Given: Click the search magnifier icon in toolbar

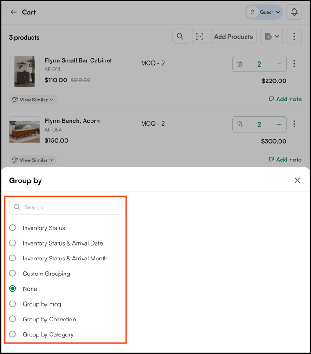Looking at the screenshot, I should (180, 36).
